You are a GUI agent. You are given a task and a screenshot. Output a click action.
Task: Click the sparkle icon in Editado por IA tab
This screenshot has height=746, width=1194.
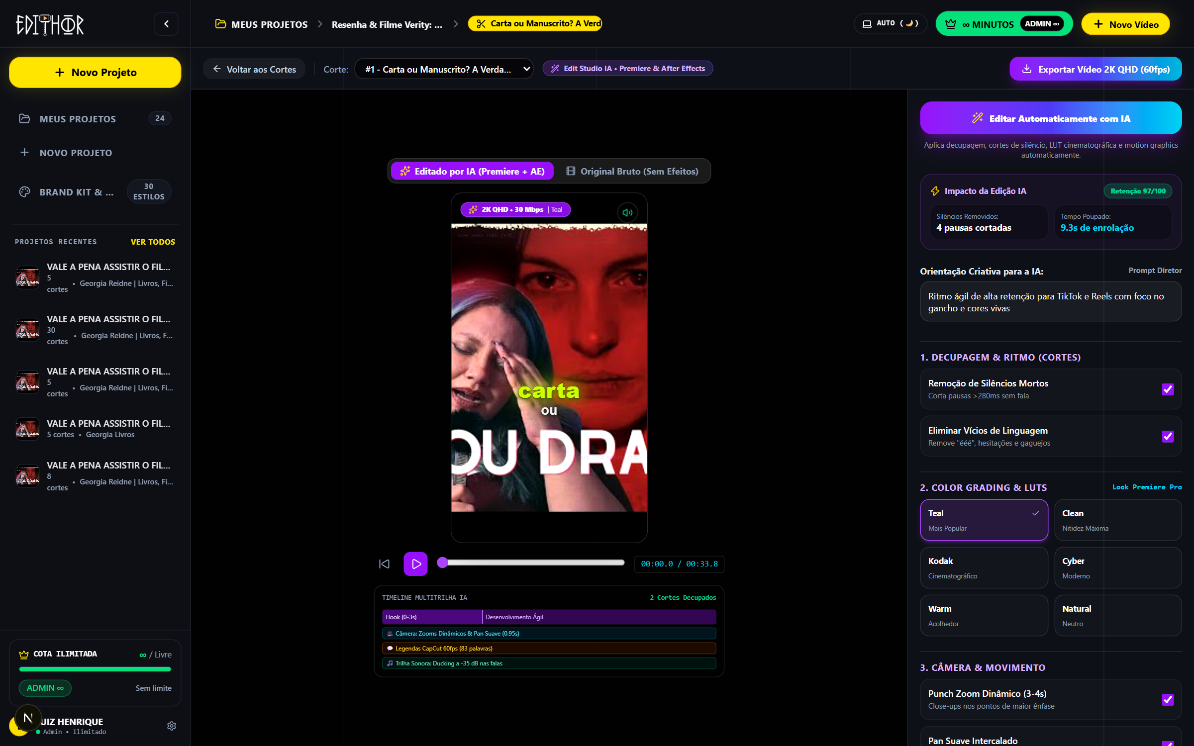405,171
